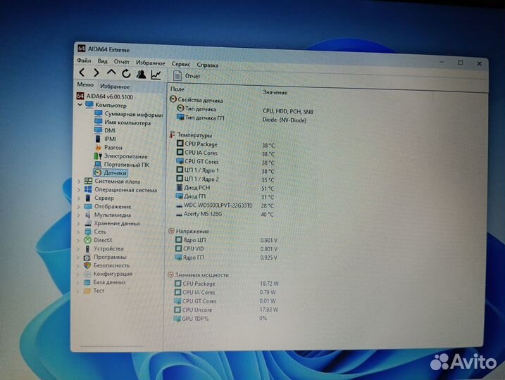Select the AIDA64 v6.00.5100 root node

pyautogui.click(x=105, y=96)
